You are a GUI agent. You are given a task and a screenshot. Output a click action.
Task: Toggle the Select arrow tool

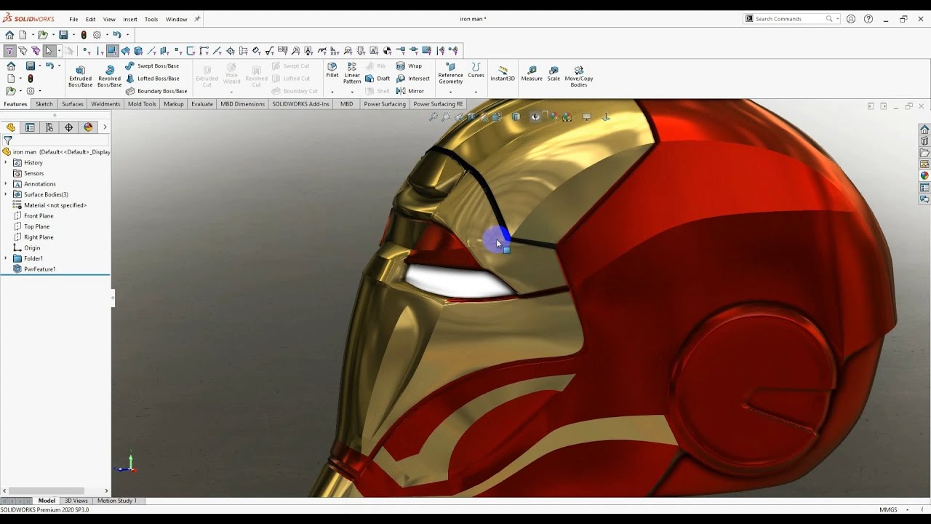click(48, 51)
